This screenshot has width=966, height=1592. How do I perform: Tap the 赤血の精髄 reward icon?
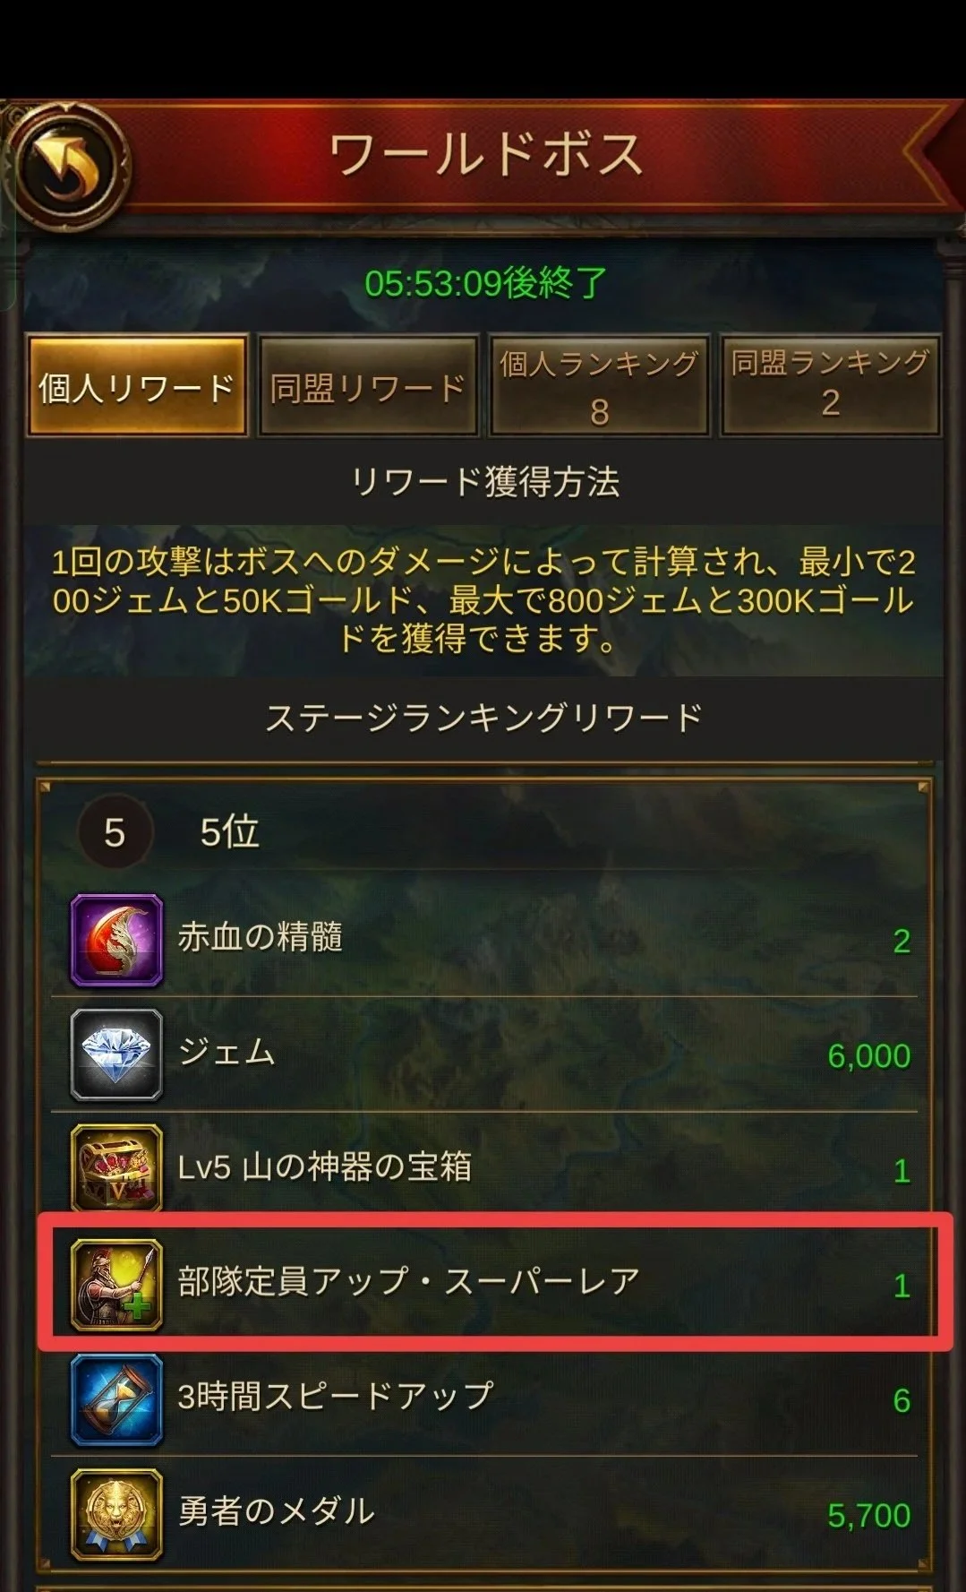click(116, 940)
